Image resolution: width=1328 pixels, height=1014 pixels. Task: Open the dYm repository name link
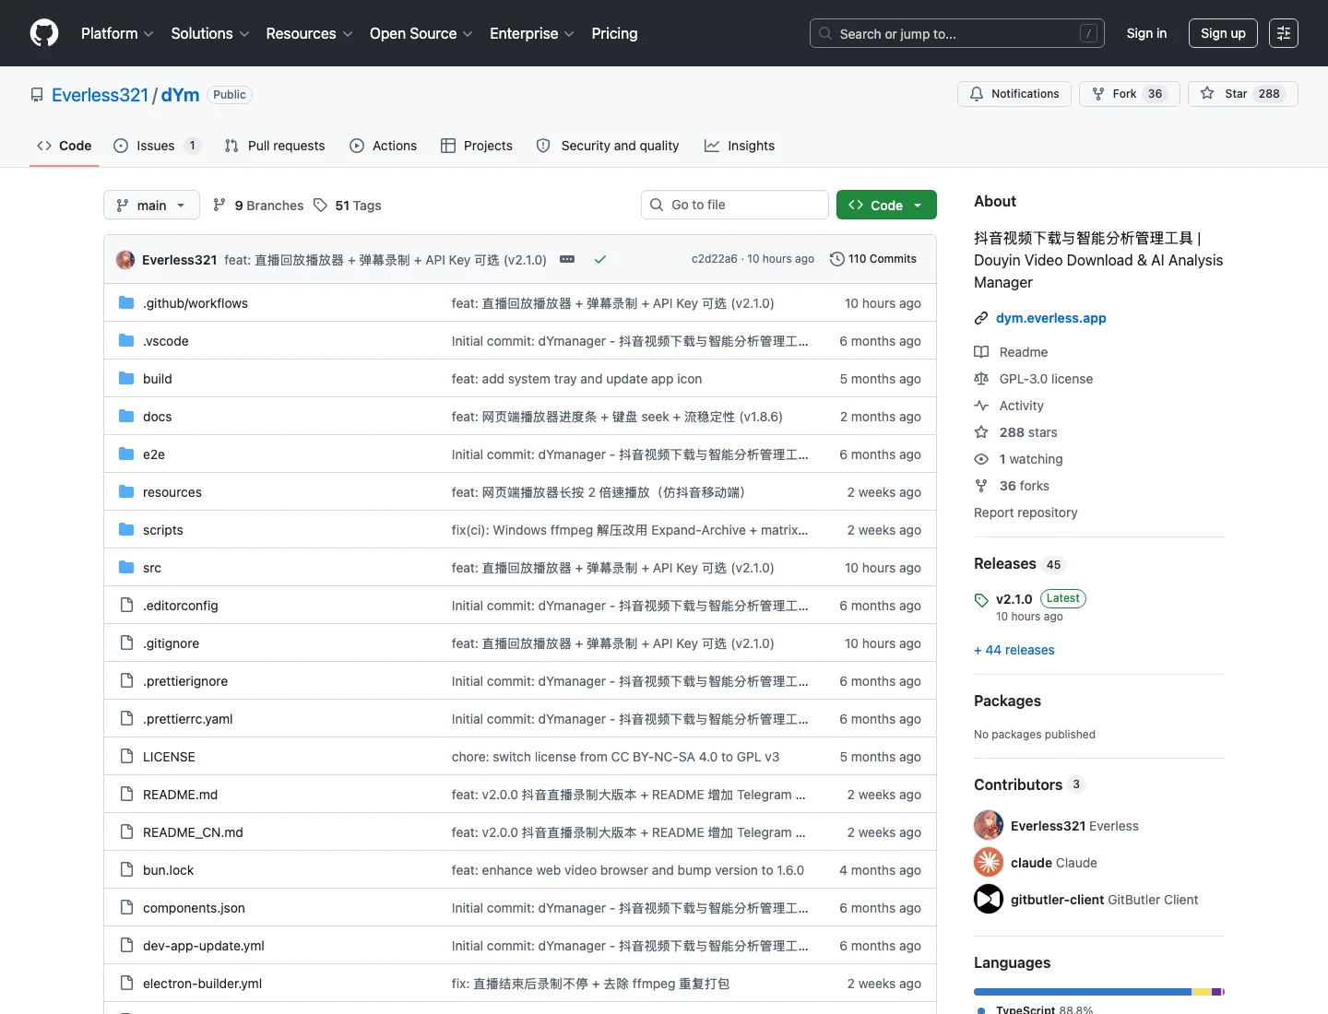pyautogui.click(x=180, y=95)
